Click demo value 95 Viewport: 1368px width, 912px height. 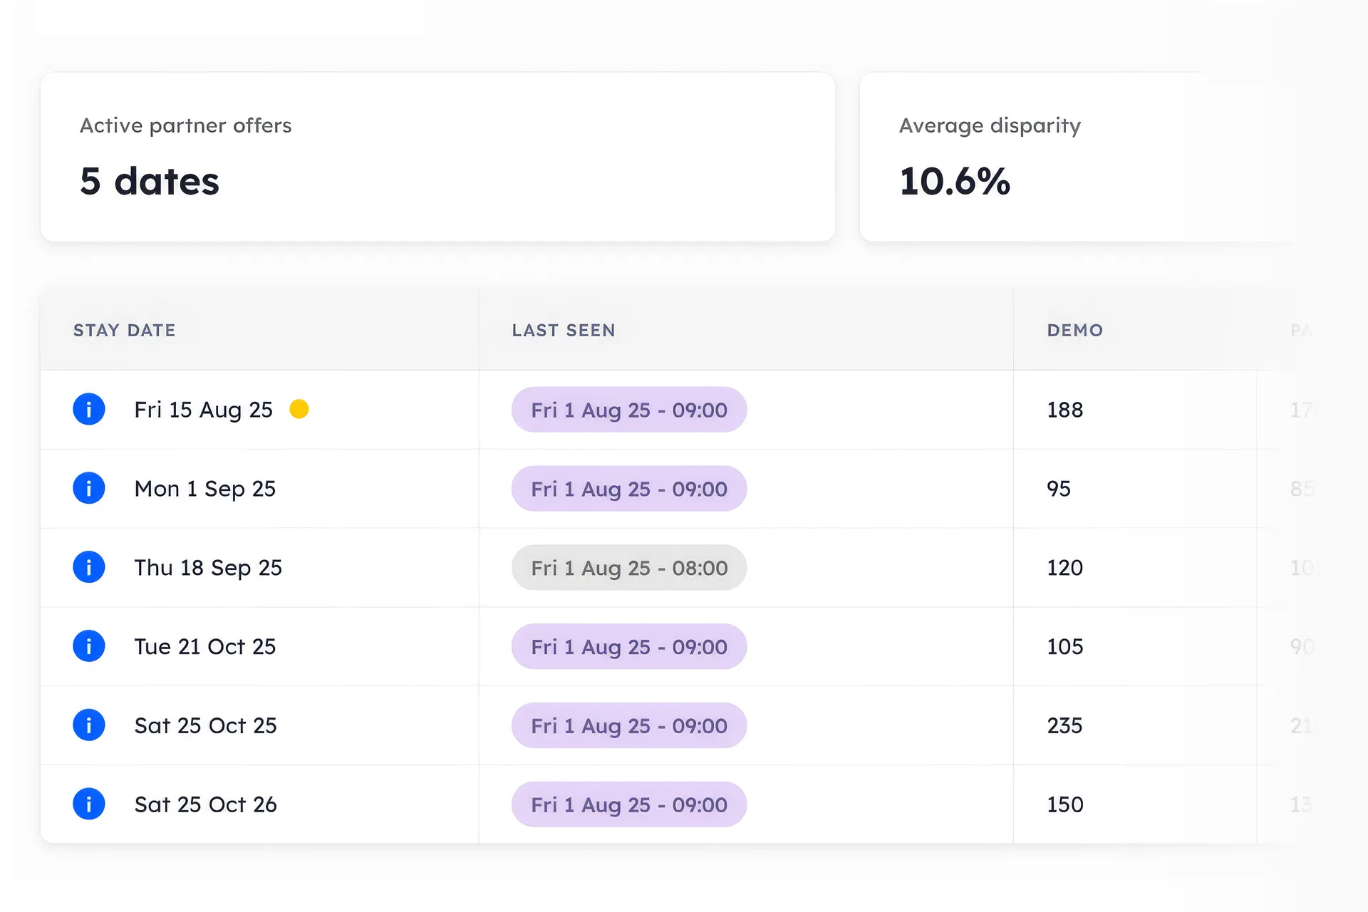[x=1059, y=489]
